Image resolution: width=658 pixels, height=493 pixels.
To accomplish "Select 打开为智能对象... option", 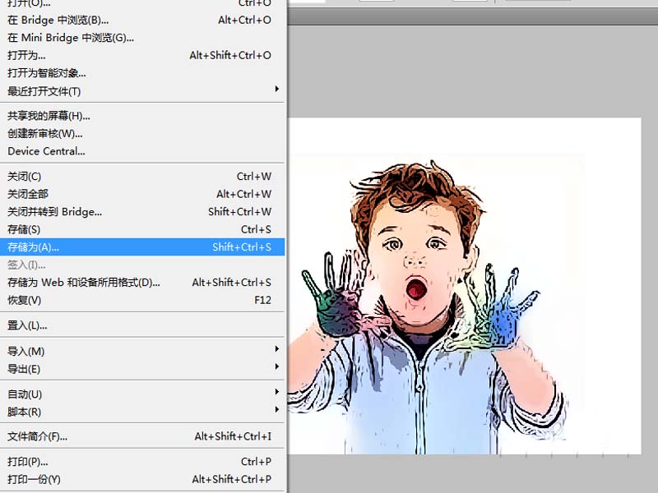I will pos(142,73).
